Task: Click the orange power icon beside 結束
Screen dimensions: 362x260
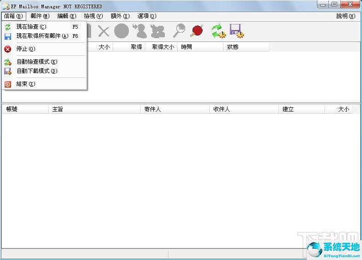Action: click(8, 84)
